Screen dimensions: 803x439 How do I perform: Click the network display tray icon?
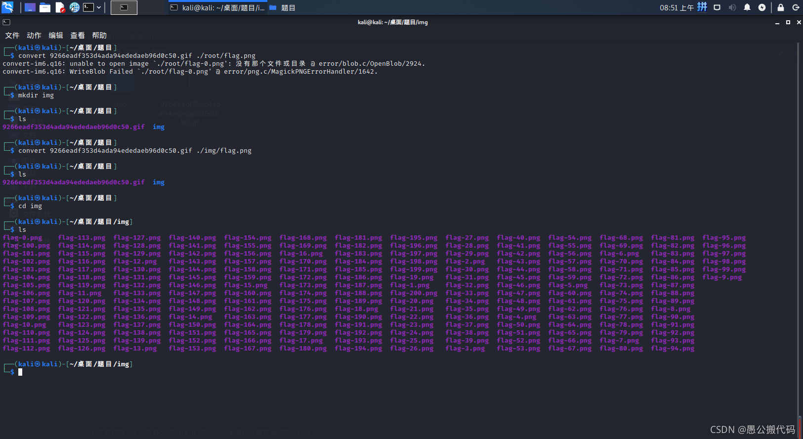click(x=717, y=7)
